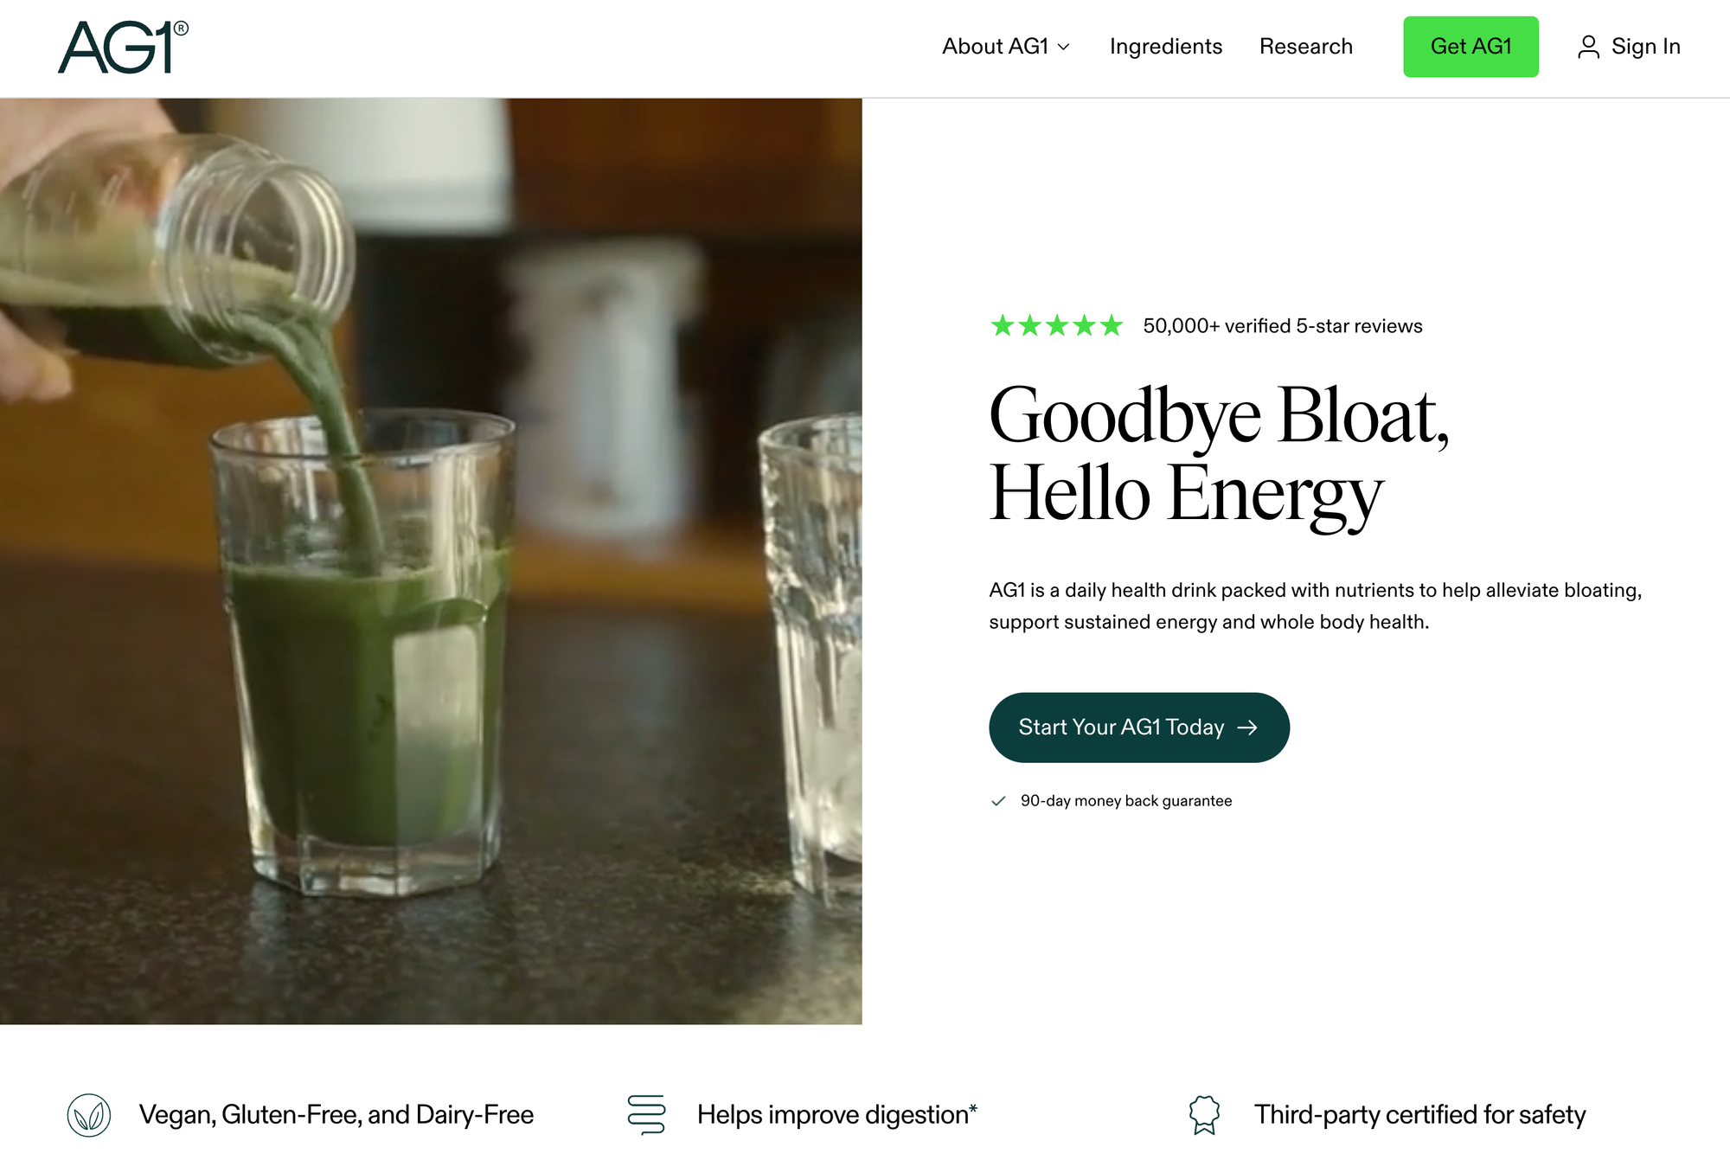Open the 50,000+ verified 5-star reviews text
This screenshot has height=1173, width=1730.
pyautogui.click(x=1283, y=326)
